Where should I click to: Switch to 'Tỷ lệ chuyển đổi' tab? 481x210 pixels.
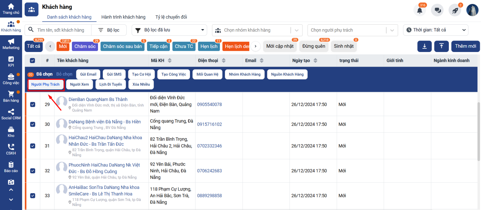click(x=171, y=17)
